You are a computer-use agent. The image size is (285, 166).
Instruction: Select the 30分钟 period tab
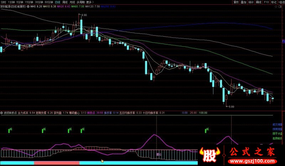[x=39, y=2]
